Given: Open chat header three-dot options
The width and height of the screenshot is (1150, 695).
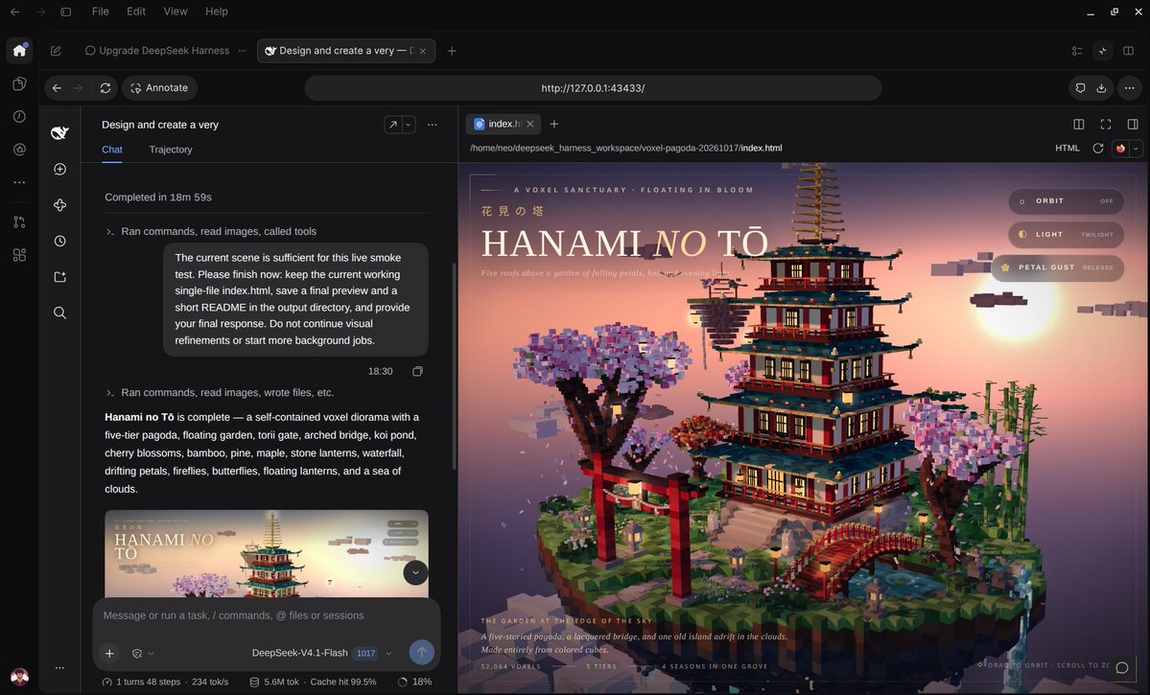Looking at the screenshot, I should 432,125.
